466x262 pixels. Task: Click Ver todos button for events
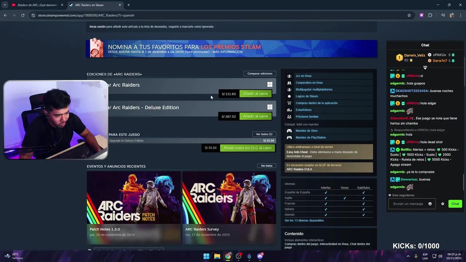[266, 166]
